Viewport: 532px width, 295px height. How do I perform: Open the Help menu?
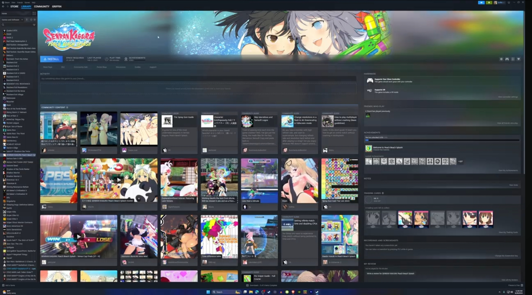(33, 2)
